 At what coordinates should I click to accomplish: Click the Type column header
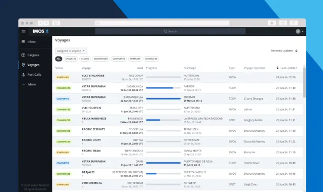pyautogui.click(x=232, y=68)
